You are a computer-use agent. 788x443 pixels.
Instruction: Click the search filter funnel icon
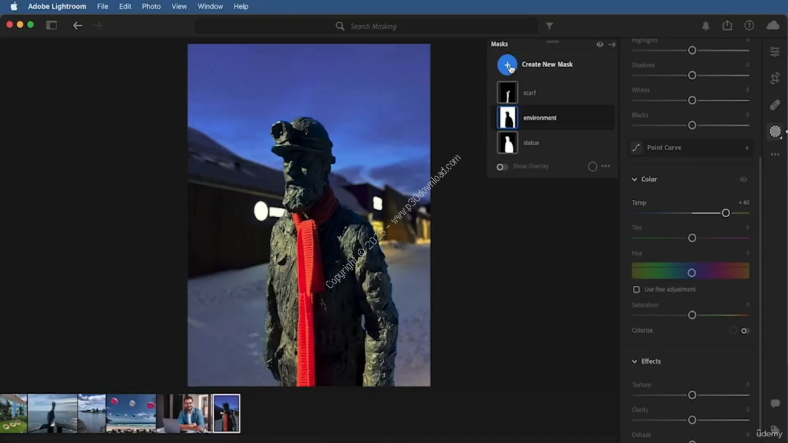(549, 26)
